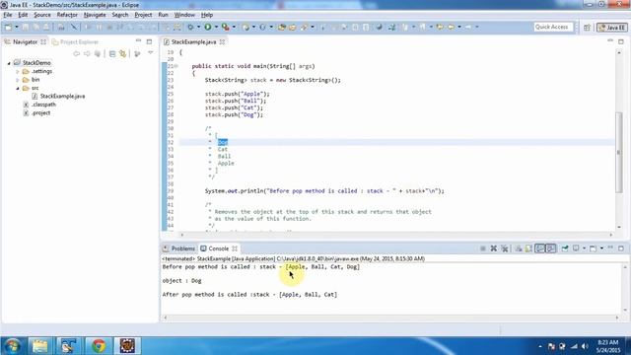The width and height of the screenshot is (631, 355).
Task: Click the Open Type icon in toolbar
Action: tap(282, 27)
